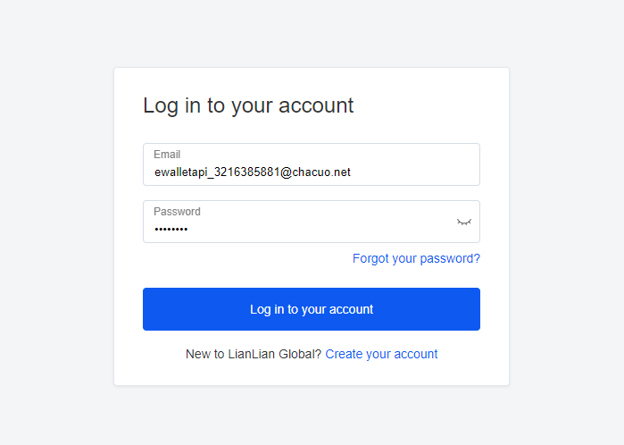Place cursor after the masked password dots
Viewport: 624px width, 445px height.
tap(189, 229)
